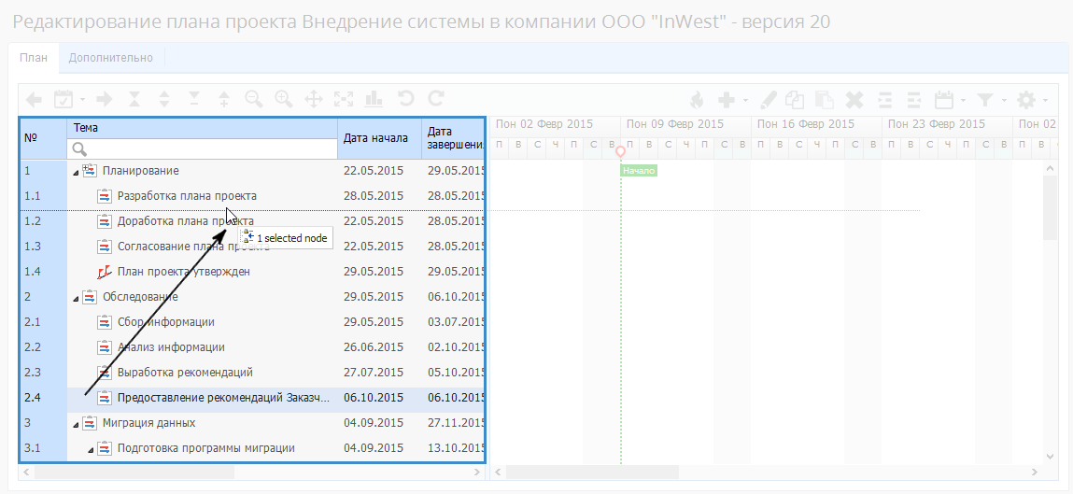1073x494 pixels.
Task: Click the bar chart icon
Action: point(374,98)
